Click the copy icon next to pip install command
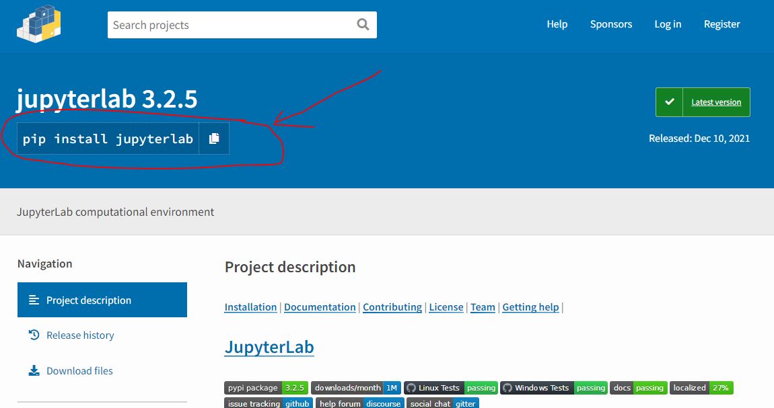This screenshot has height=408, width=774. 214,138
